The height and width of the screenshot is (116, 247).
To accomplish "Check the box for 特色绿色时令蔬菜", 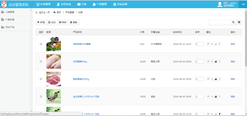I will coord(41,44).
